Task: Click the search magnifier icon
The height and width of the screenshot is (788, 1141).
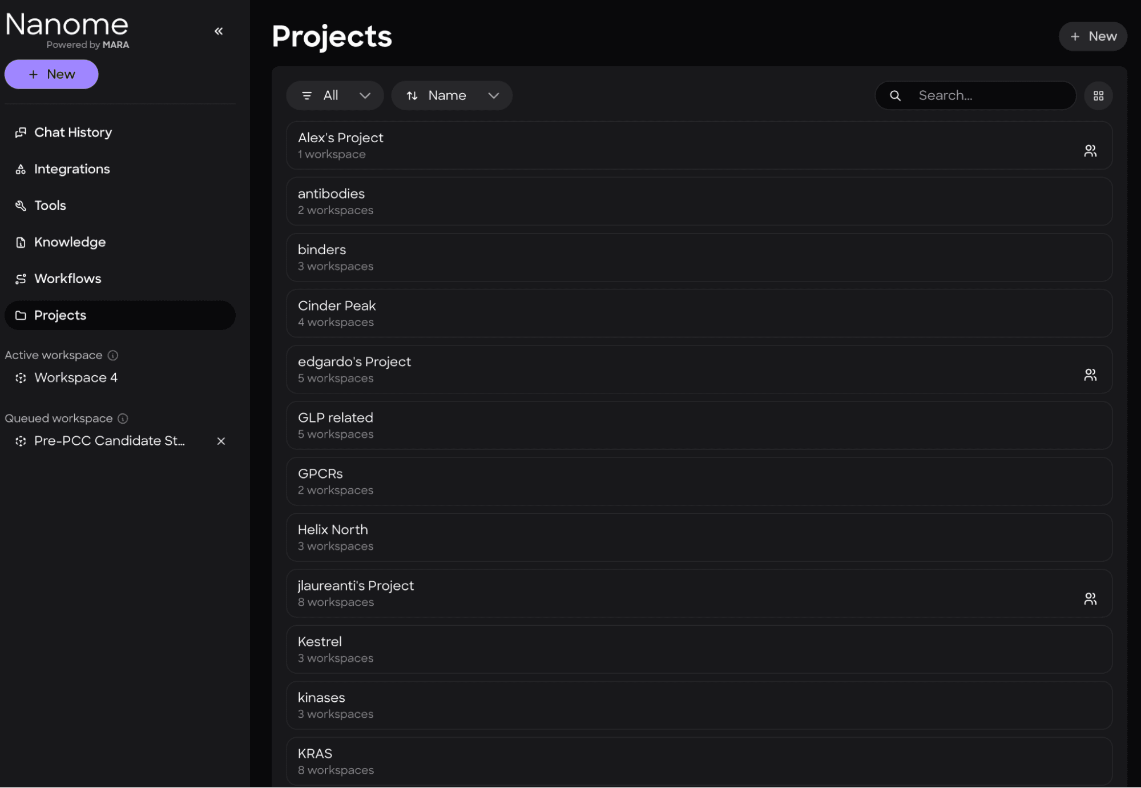Action: 895,95
